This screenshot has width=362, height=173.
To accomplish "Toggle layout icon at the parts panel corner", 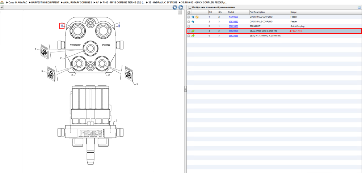I will tap(359, 7).
